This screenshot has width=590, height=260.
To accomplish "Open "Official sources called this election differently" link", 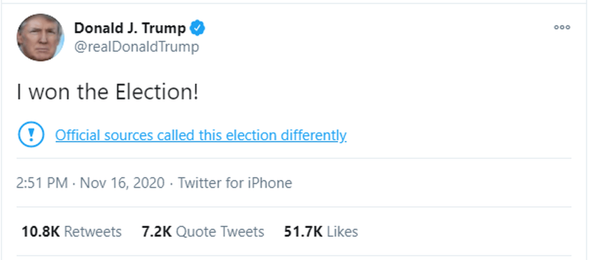I will (201, 135).
